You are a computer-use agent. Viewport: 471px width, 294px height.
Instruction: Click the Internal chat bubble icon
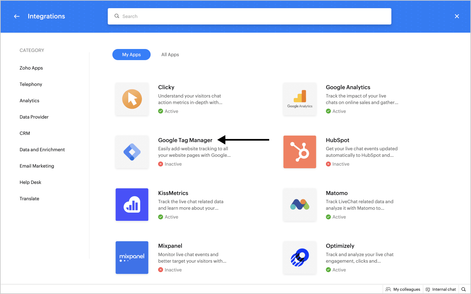click(428, 289)
